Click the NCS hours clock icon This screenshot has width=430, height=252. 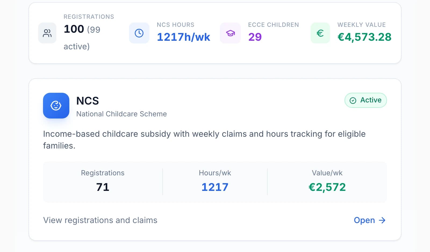(139, 33)
